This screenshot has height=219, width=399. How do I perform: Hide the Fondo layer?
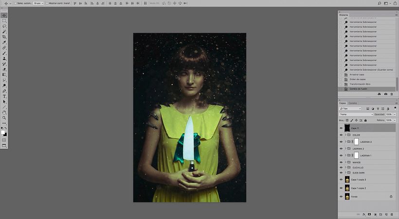341,196
